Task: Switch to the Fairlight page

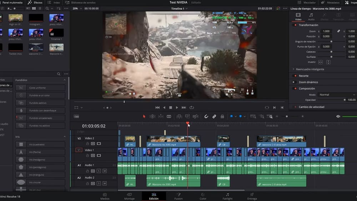Action: pos(227,196)
